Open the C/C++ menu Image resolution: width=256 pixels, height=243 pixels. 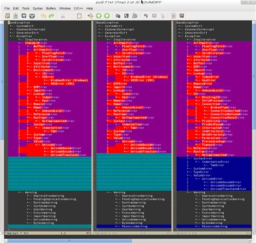[78, 9]
